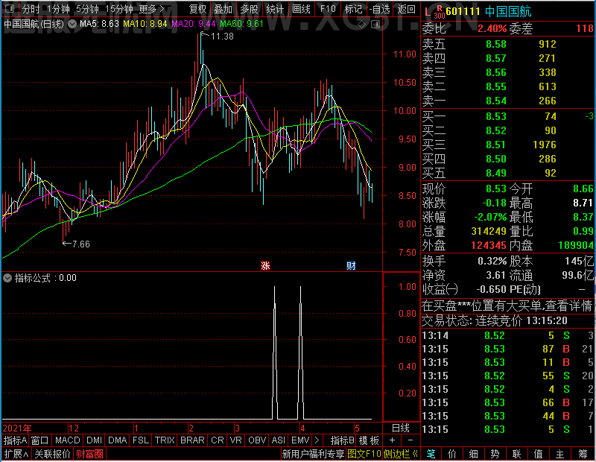Open the 统计 statistics tool

pos(275,9)
